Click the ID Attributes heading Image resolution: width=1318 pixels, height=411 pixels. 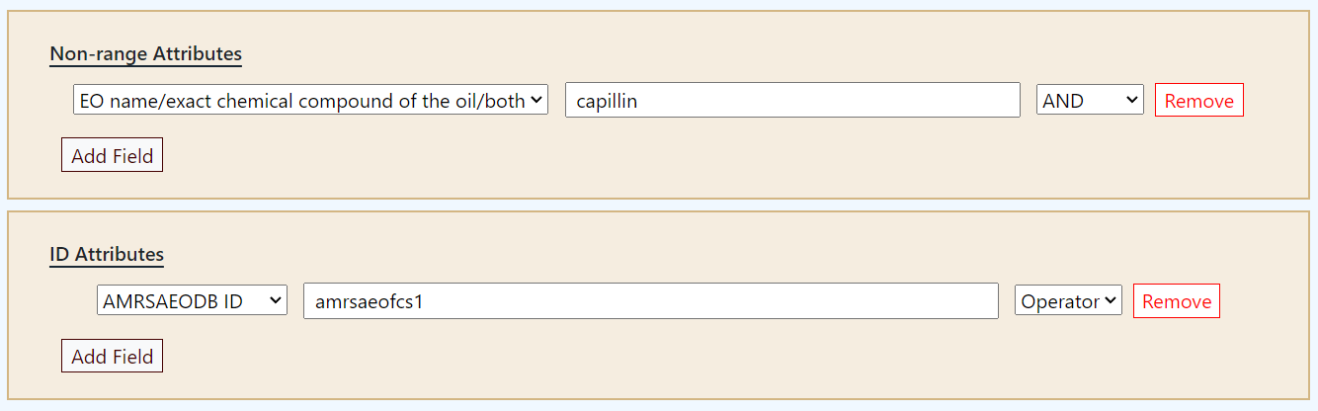click(x=107, y=254)
